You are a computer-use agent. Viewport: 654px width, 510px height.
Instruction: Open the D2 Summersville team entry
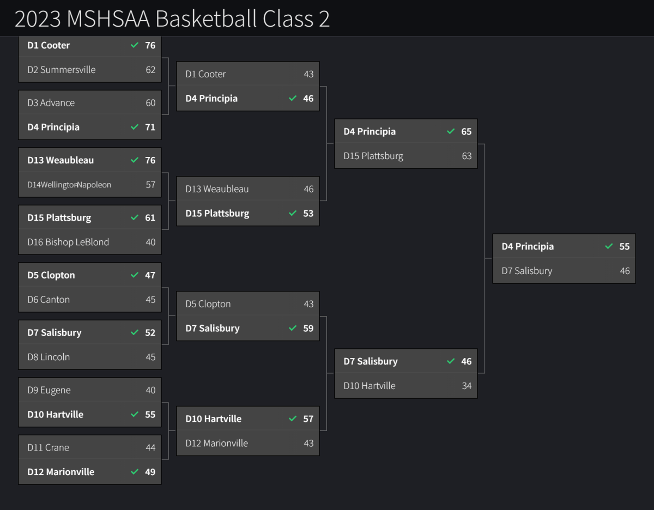[x=62, y=70]
